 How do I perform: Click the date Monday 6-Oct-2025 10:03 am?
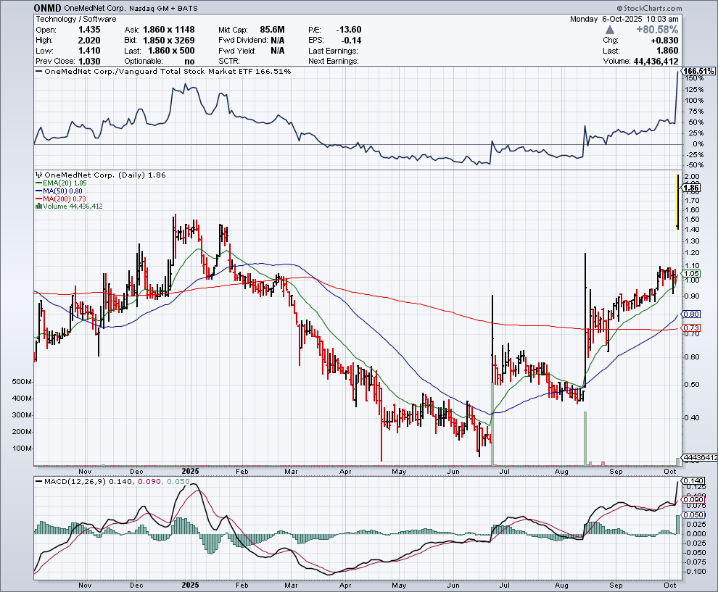[624, 20]
